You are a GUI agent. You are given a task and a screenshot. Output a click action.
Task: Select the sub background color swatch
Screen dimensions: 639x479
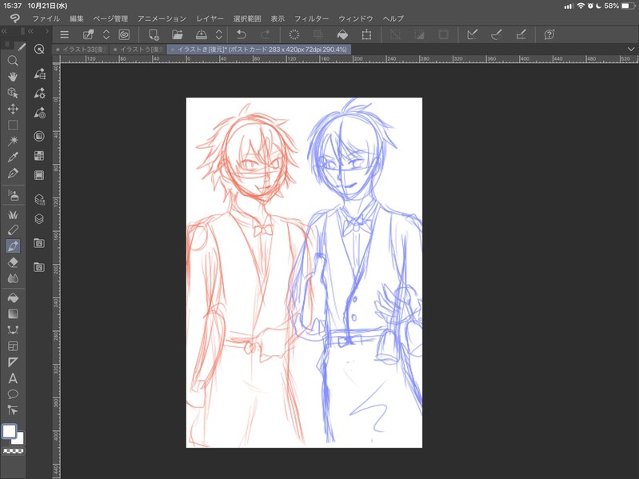(x=18, y=438)
